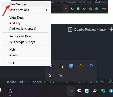Click the satellite dish tray icon
Viewport: 113px width, 97px height.
[x=51, y=76]
